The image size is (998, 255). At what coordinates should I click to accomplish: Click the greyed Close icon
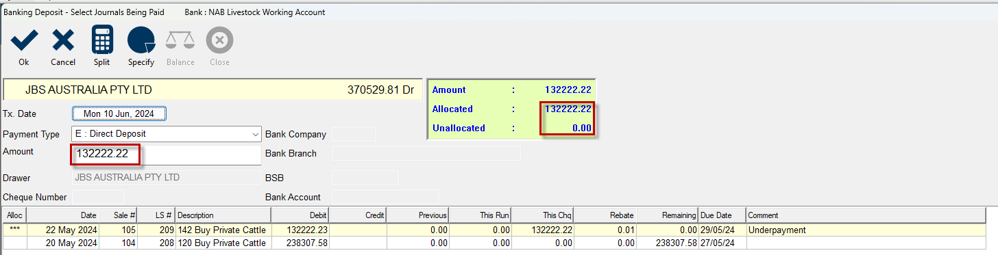(219, 40)
